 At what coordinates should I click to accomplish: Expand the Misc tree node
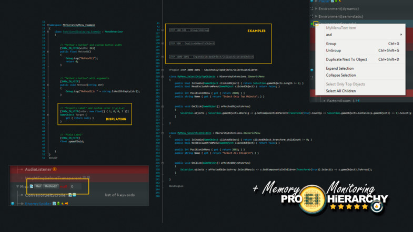17,186
